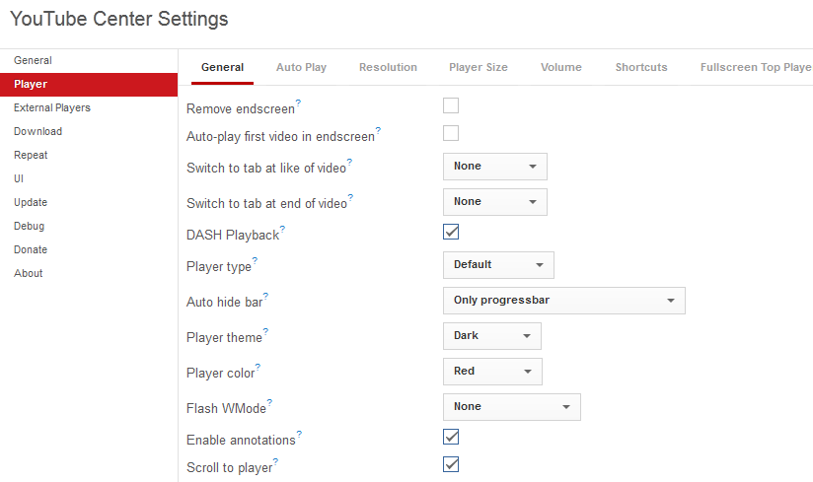Open Donate section in sidebar
Screen dimensions: 813x482
point(89,249)
